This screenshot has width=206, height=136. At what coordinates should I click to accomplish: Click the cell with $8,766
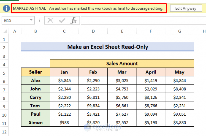(151, 105)
